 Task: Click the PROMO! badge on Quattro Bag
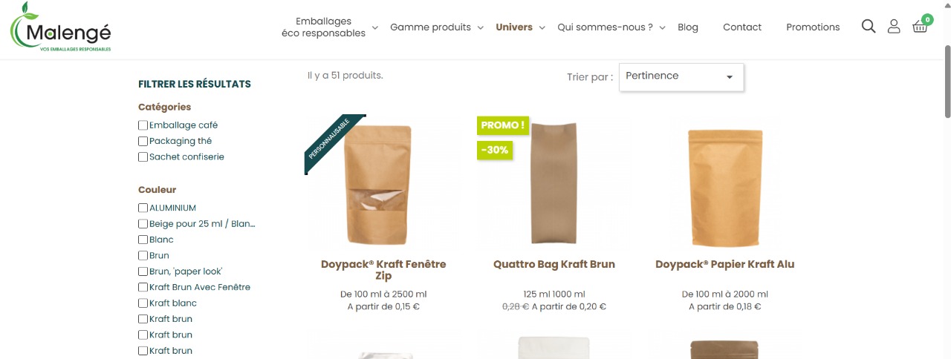pos(502,125)
